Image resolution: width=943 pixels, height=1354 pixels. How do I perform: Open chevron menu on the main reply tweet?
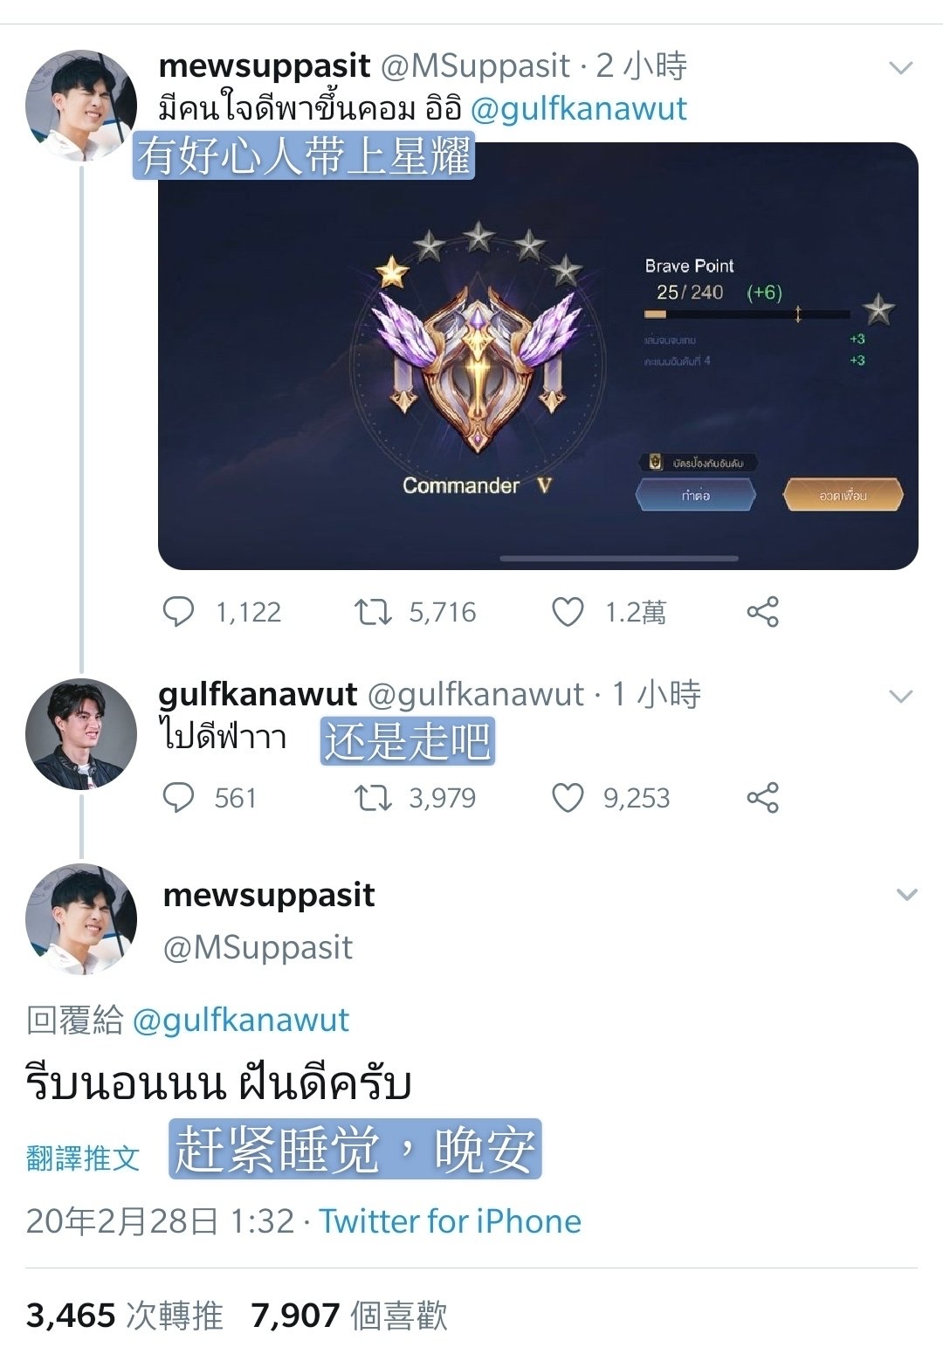(x=907, y=895)
